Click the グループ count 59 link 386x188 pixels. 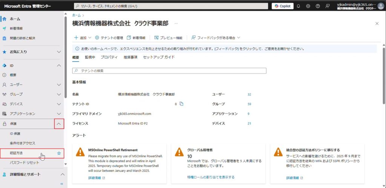tap(250, 104)
